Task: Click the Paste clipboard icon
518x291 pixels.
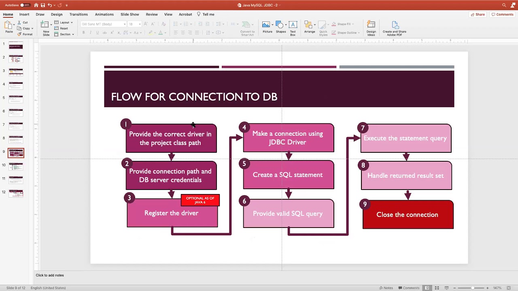Action: (8, 25)
